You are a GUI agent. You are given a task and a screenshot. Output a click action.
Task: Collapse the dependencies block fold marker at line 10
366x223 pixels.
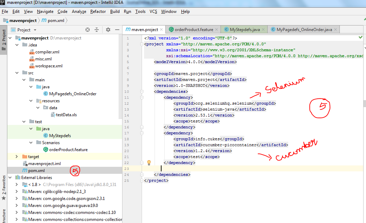click(142, 91)
